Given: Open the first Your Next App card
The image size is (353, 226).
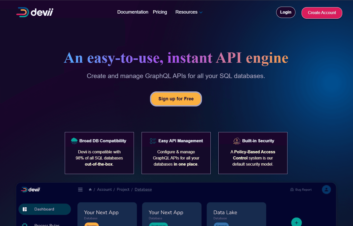Looking at the screenshot, I should pos(107,214).
